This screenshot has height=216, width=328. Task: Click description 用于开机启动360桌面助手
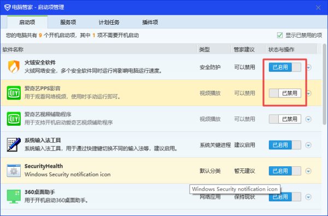pos(56,201)
